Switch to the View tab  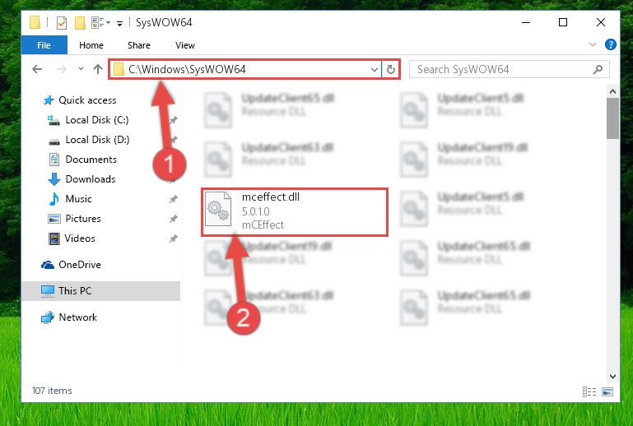pos(185,45)
